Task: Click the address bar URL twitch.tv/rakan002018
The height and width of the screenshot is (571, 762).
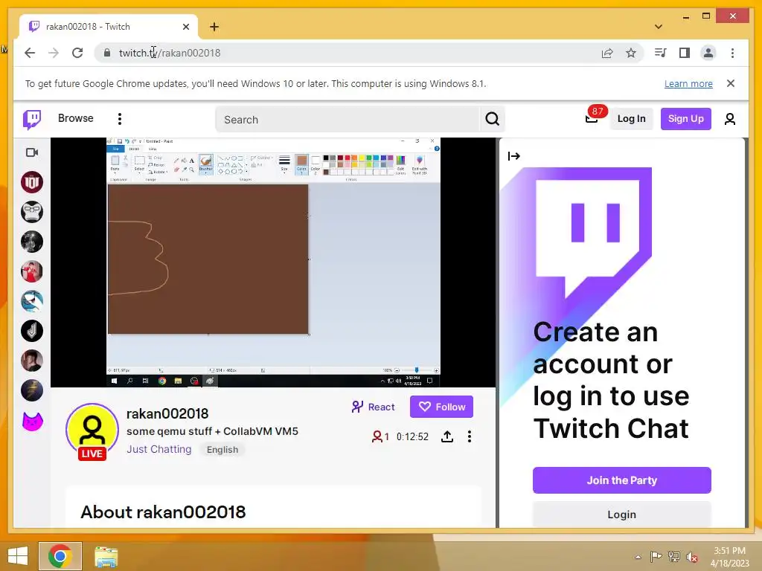Action: 170,53
